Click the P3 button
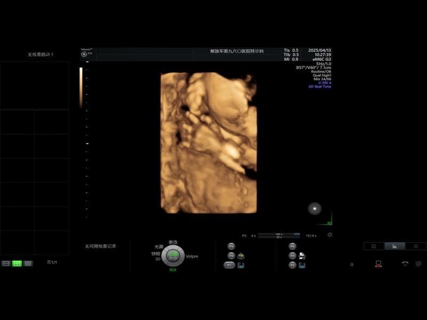The width and height of the screenshot is (427, 320). [x=231, y=256]
